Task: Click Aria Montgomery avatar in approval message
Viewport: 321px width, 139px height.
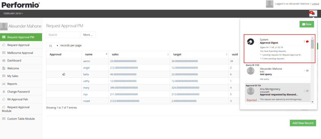Action: (250, 91)
